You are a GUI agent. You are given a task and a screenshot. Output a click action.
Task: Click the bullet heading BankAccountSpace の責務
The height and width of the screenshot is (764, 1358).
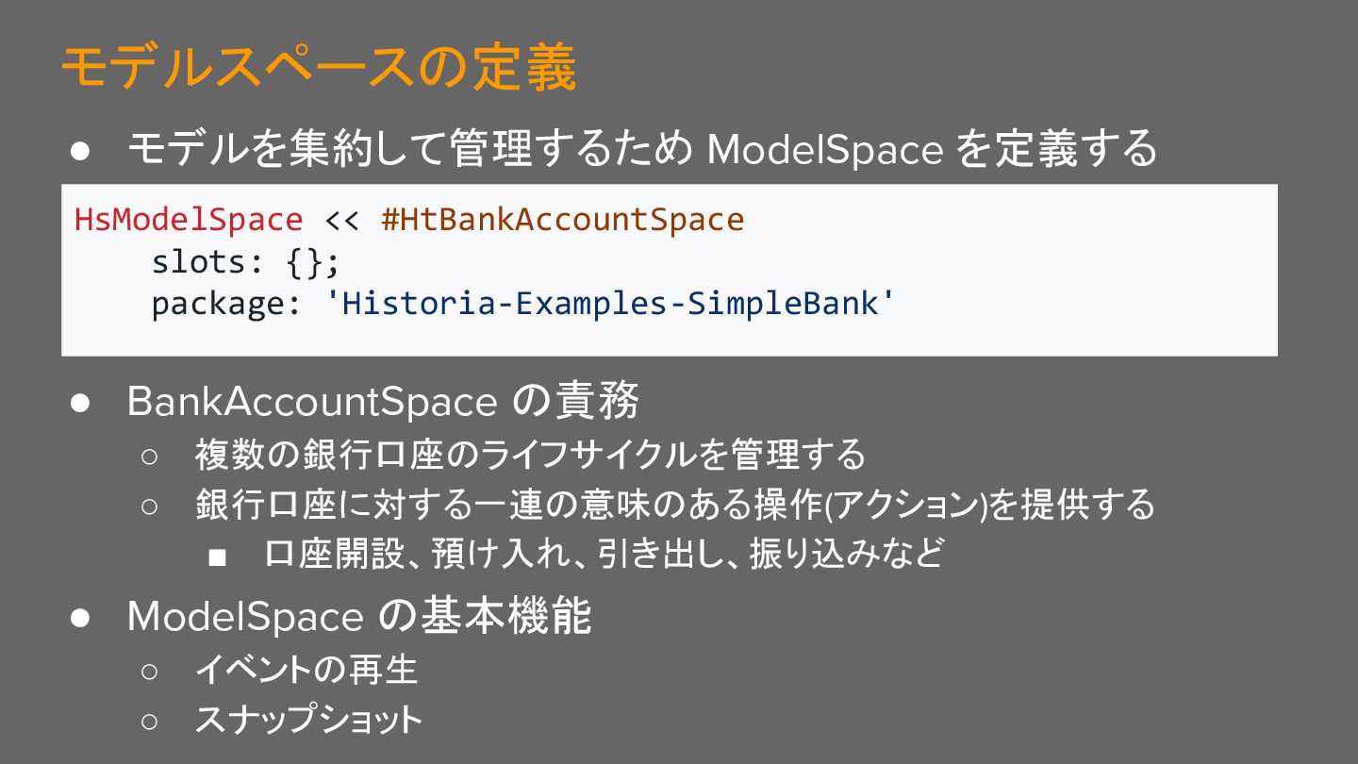tap(383, 402)
